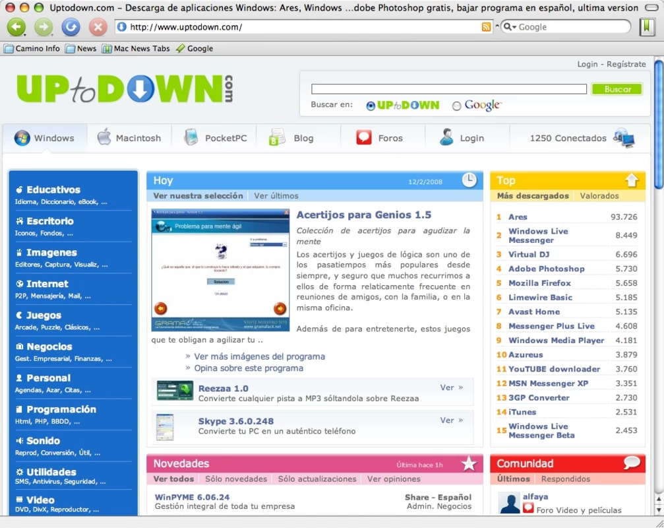Click the green Buscar button
The image size is (664, 528).
tap(617, 89)
